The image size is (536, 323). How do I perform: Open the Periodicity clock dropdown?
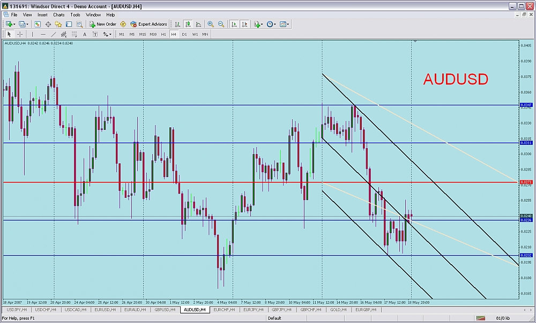(271, 24)
